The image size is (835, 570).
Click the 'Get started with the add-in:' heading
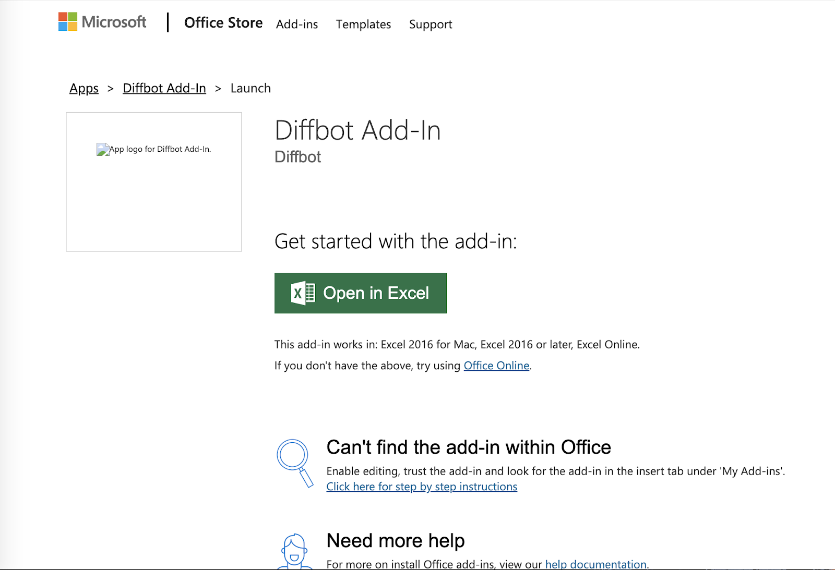pyautogui.click(x=396, y=241)
